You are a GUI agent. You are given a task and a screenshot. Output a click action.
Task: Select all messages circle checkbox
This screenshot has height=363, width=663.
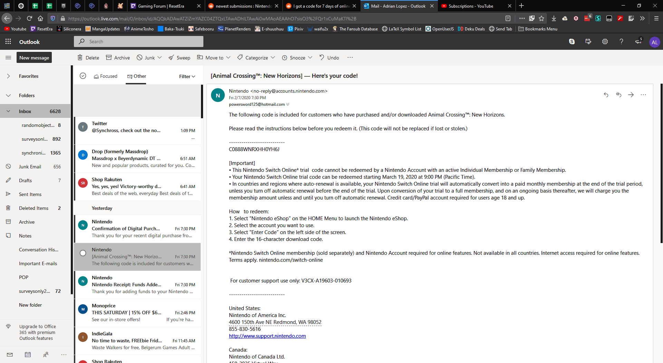click(x=83, y=76)
